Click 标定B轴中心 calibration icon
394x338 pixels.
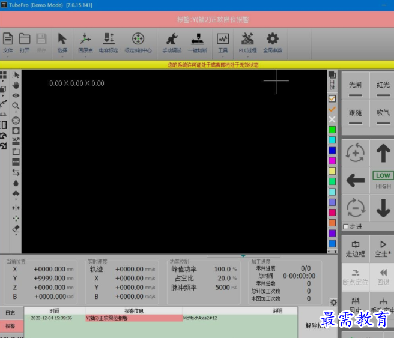pos(138,39)
